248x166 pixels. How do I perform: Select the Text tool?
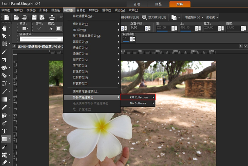pyautogui.click(x=4, y=131)
